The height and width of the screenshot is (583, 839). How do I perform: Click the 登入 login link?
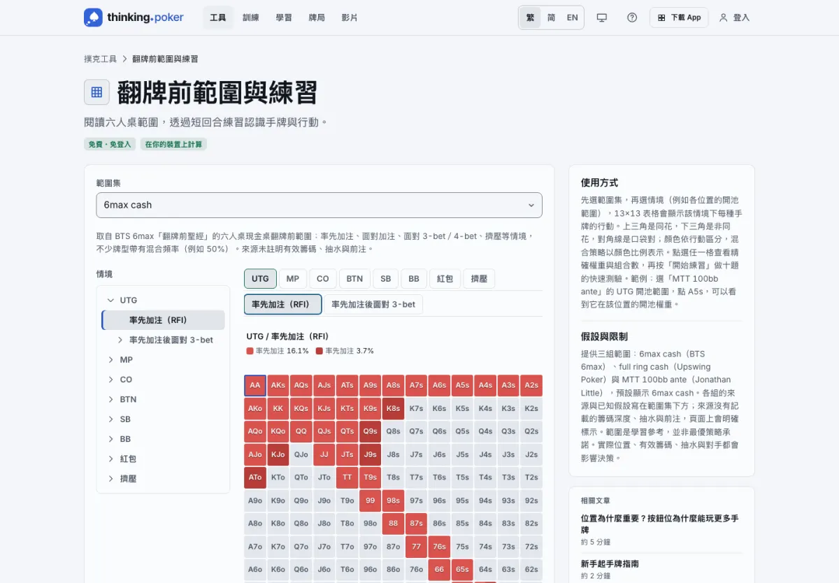[734, 17]
